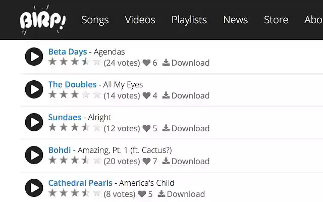The height and width of the screenshot is (202, 323).
Task: Click the BIRP! logo
Action: tap(42, 20)
